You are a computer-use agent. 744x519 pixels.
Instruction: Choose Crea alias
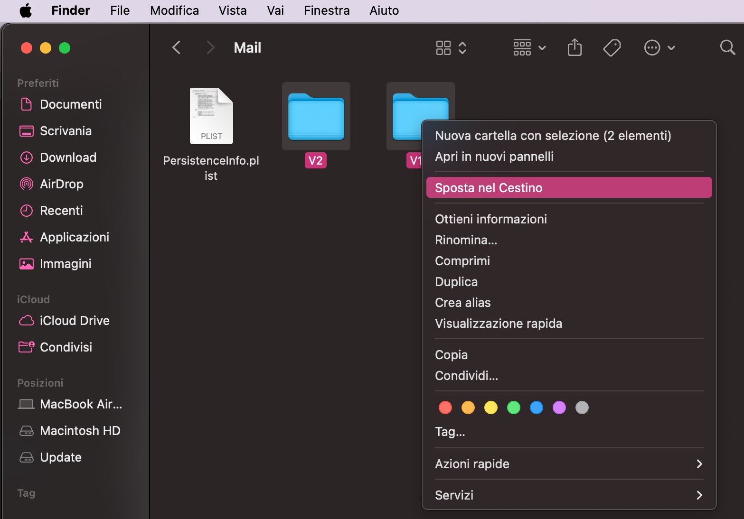(569, 303)
